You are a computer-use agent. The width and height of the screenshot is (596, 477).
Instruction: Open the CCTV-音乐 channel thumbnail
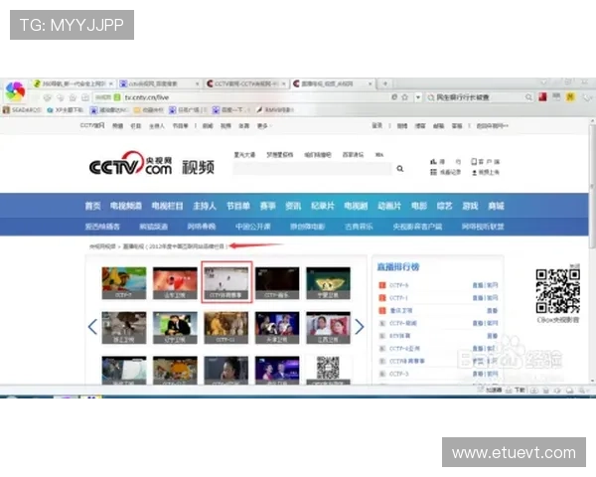277,283
